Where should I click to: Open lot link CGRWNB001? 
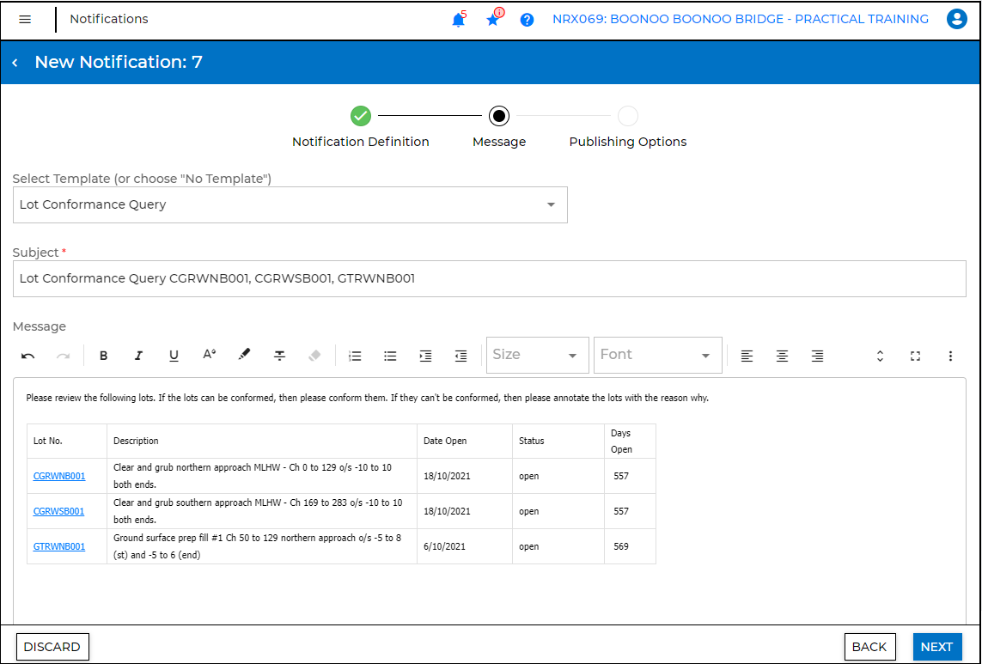[59, 476]
